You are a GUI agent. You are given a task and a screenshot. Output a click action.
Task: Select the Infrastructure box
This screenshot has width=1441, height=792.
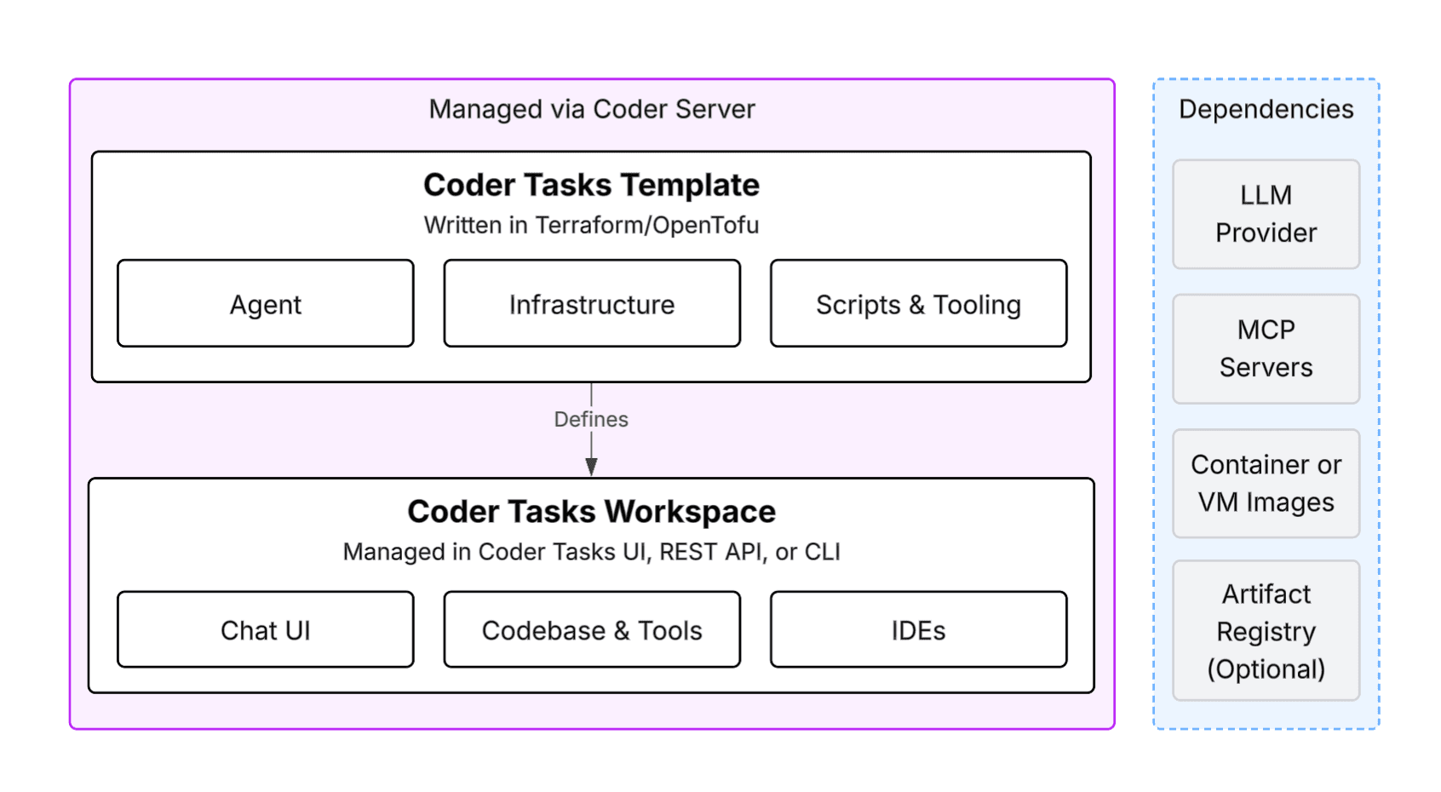[x=592, y=304]
